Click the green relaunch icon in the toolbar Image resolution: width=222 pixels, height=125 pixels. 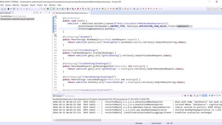tap(54, 9)
